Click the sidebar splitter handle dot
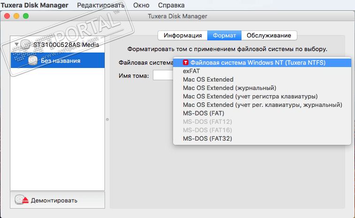The height and width of the screenshot is (218, 355). [x=107, y=119]
